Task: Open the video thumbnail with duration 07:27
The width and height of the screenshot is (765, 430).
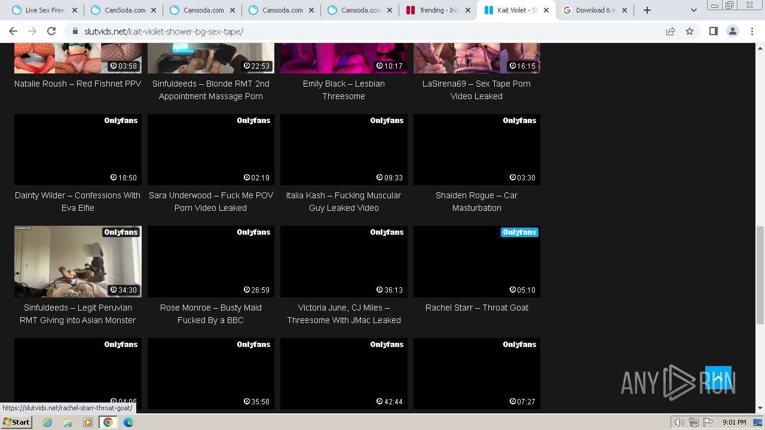Action: (477, 373)
